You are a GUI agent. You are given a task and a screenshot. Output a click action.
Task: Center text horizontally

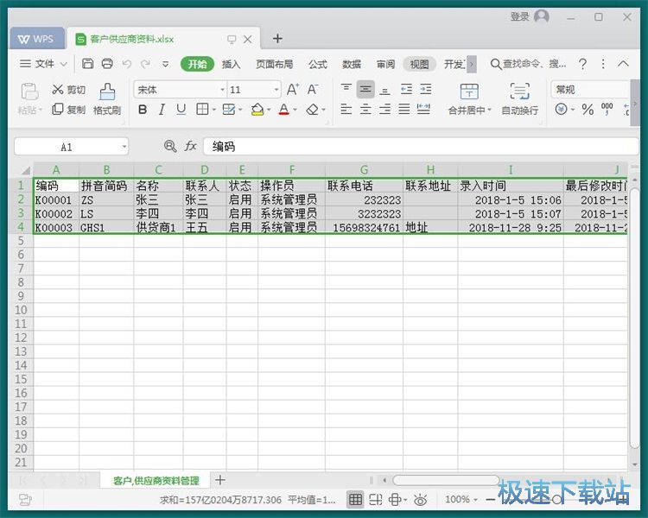click(x=365, y=110)
